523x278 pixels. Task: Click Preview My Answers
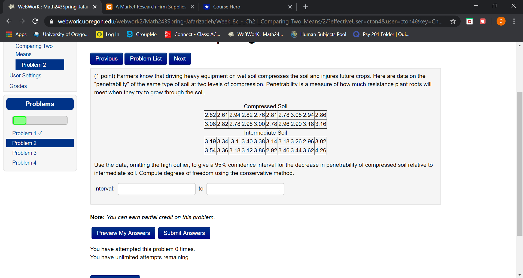(x=123, y=233)
